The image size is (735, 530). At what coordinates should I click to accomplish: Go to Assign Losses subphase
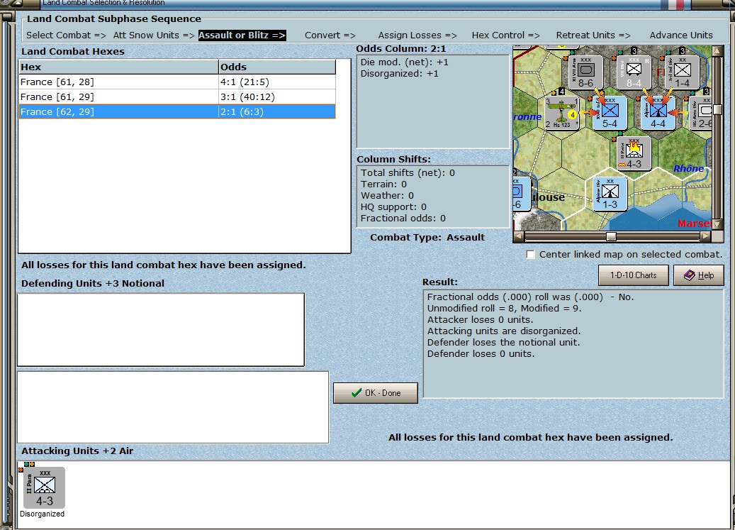(x=417, y=35)
